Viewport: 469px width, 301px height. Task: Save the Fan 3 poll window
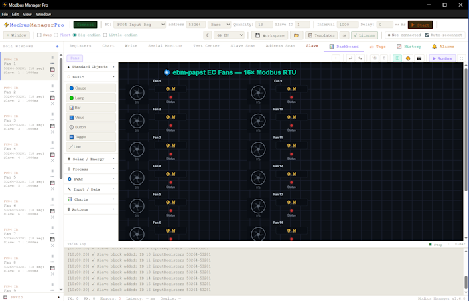click(x=52, y=126)
